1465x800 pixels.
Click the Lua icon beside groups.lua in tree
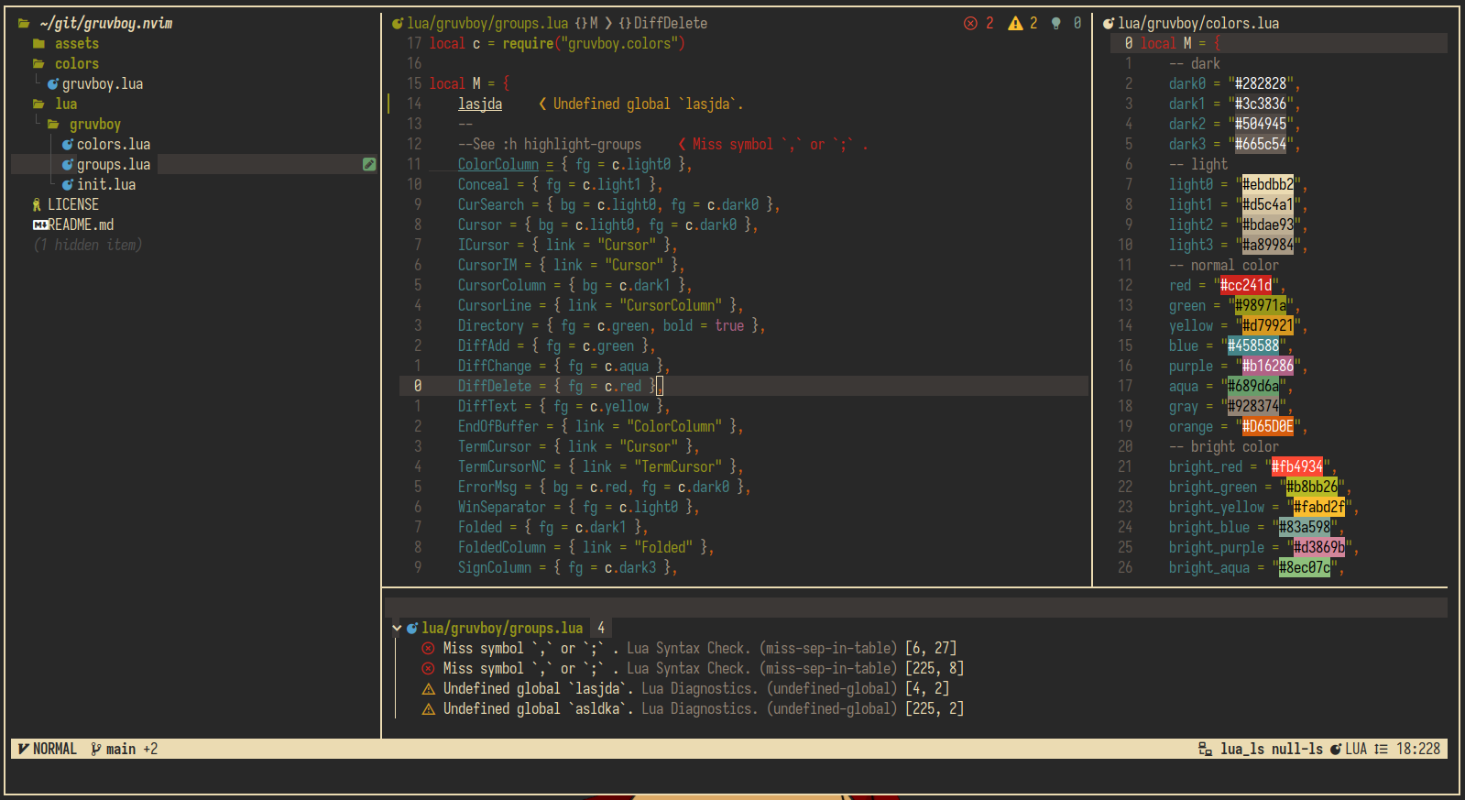68,165
